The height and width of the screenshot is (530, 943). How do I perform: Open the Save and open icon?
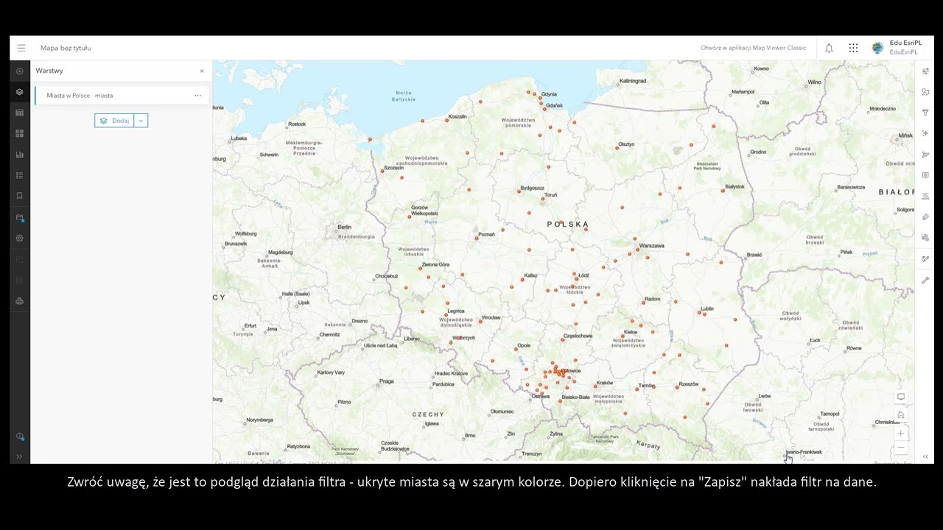pyautogui.click(x=20, y=217)
